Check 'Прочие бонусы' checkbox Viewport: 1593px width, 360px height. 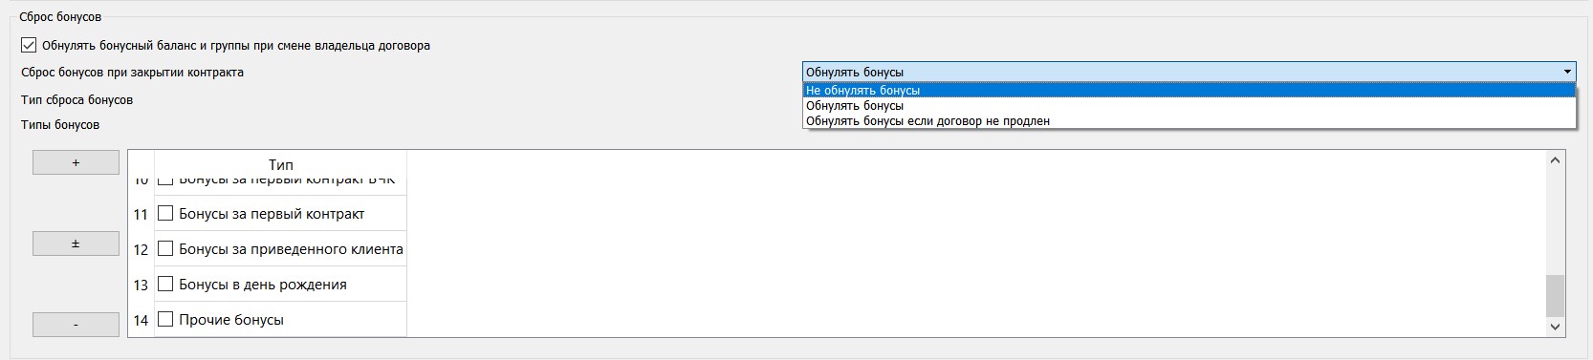(165, 319)
